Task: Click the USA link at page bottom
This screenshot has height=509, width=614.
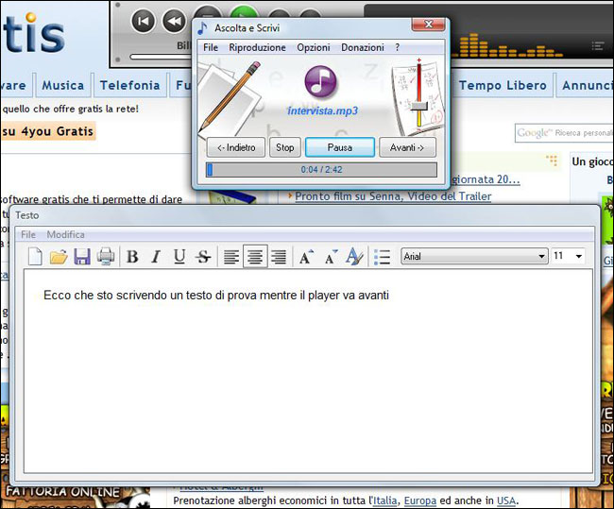Action: 506,501
